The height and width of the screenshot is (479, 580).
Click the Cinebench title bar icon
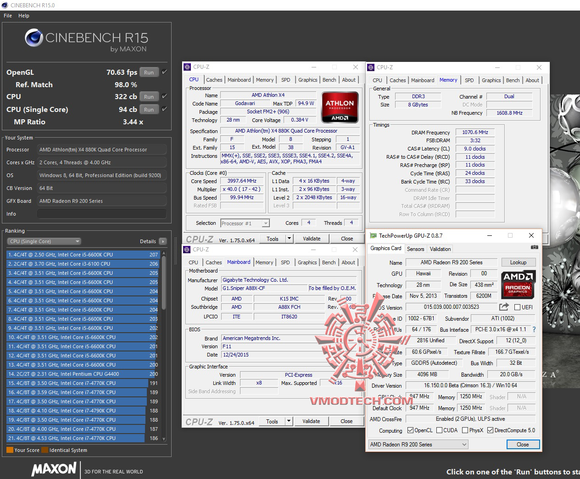pyautogui.click(x=5, y=5)
